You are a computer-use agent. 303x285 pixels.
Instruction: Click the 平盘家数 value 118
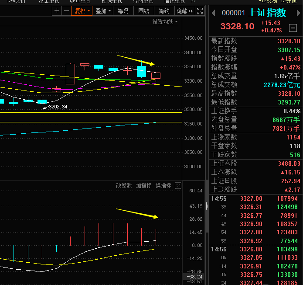tap(295, 146)
